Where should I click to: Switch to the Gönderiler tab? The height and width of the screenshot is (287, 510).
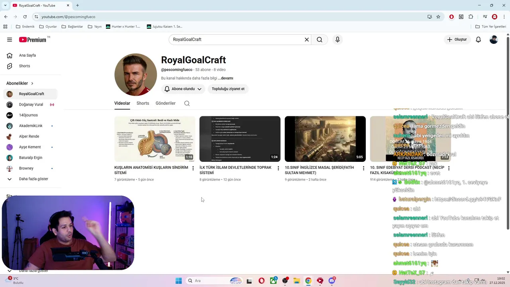pyautogui.click(x=165, y=103)
